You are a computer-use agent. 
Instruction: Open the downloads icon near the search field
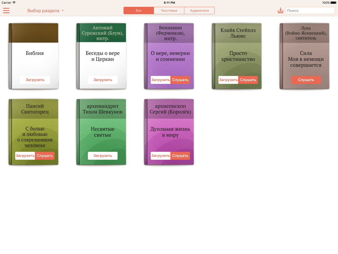pos(281,10)
